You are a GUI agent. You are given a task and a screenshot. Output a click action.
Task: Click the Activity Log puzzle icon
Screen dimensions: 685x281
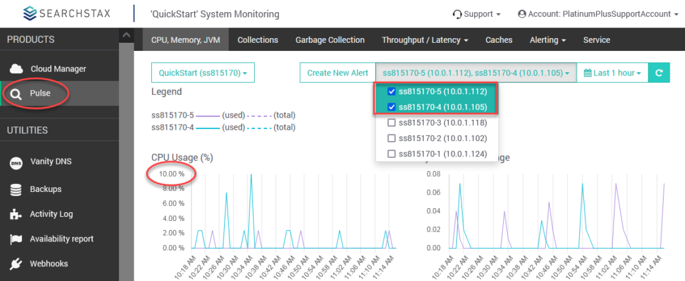(x=16, y=215)
